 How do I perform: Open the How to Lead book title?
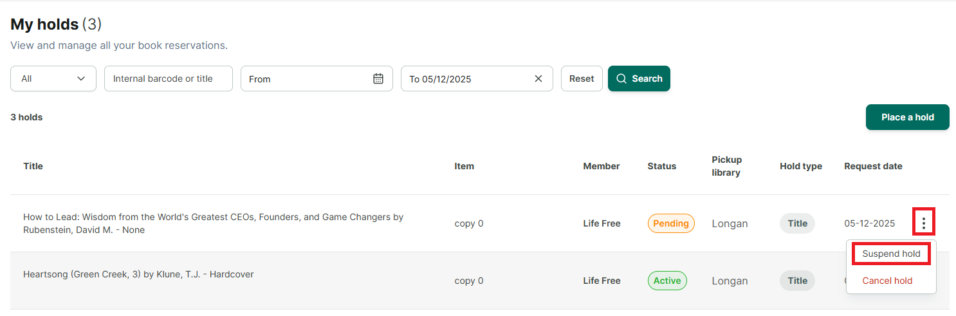point(214,223)
